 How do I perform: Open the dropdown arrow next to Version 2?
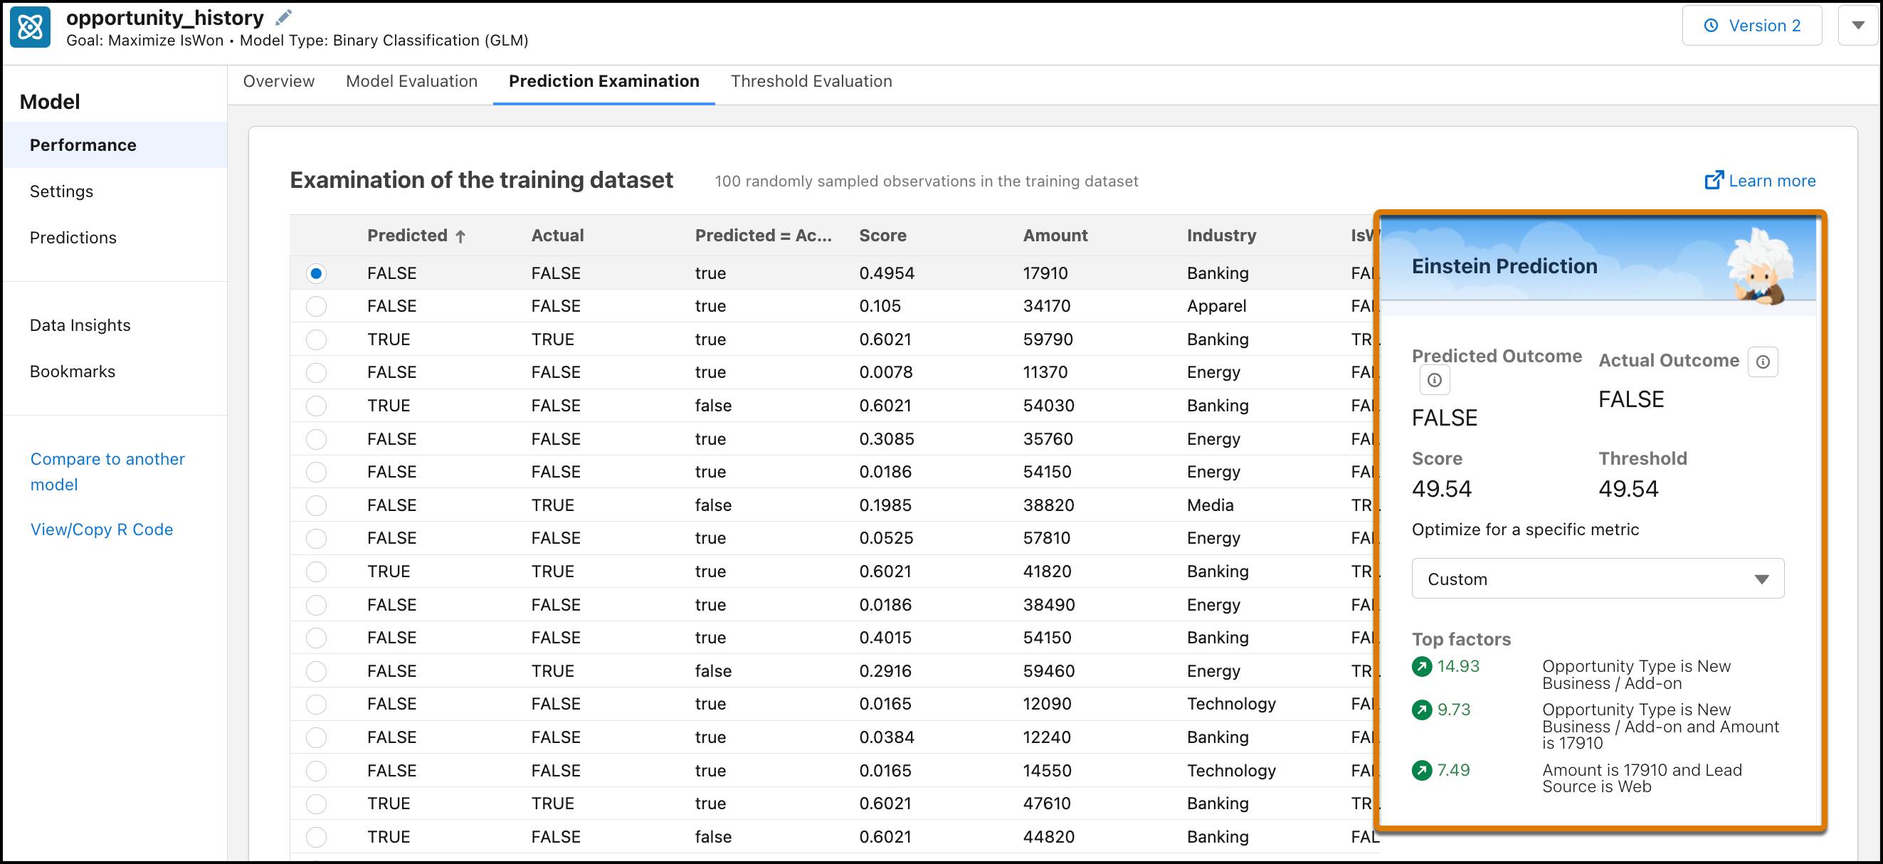[1857, 26]
